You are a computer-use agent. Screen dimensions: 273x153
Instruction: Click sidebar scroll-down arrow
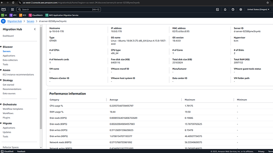click(41, 148)
